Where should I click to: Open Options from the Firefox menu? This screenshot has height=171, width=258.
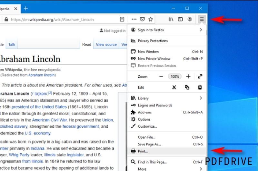167,119
